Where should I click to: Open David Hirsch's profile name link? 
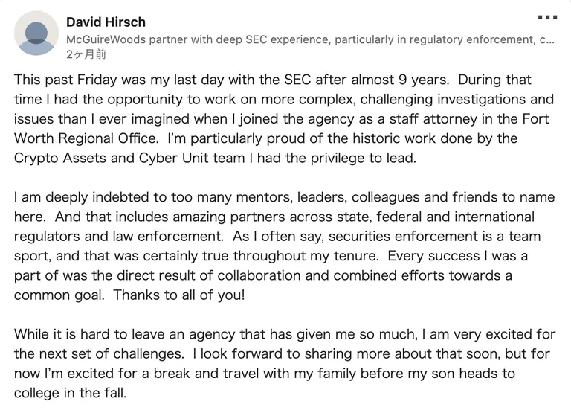tap(106, 22)
